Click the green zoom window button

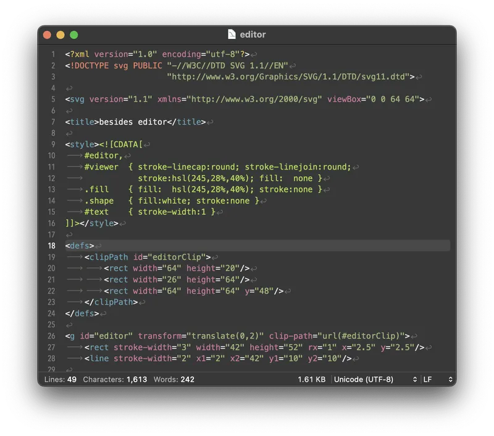(x=74, y=35)
